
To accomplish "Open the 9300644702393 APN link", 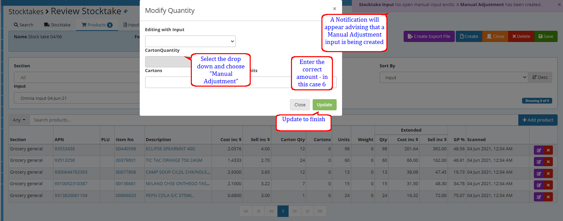I will click(x=71, y=172).
